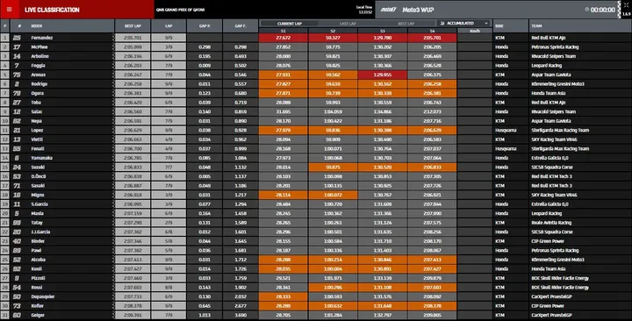Click the Lap column header

169,25
